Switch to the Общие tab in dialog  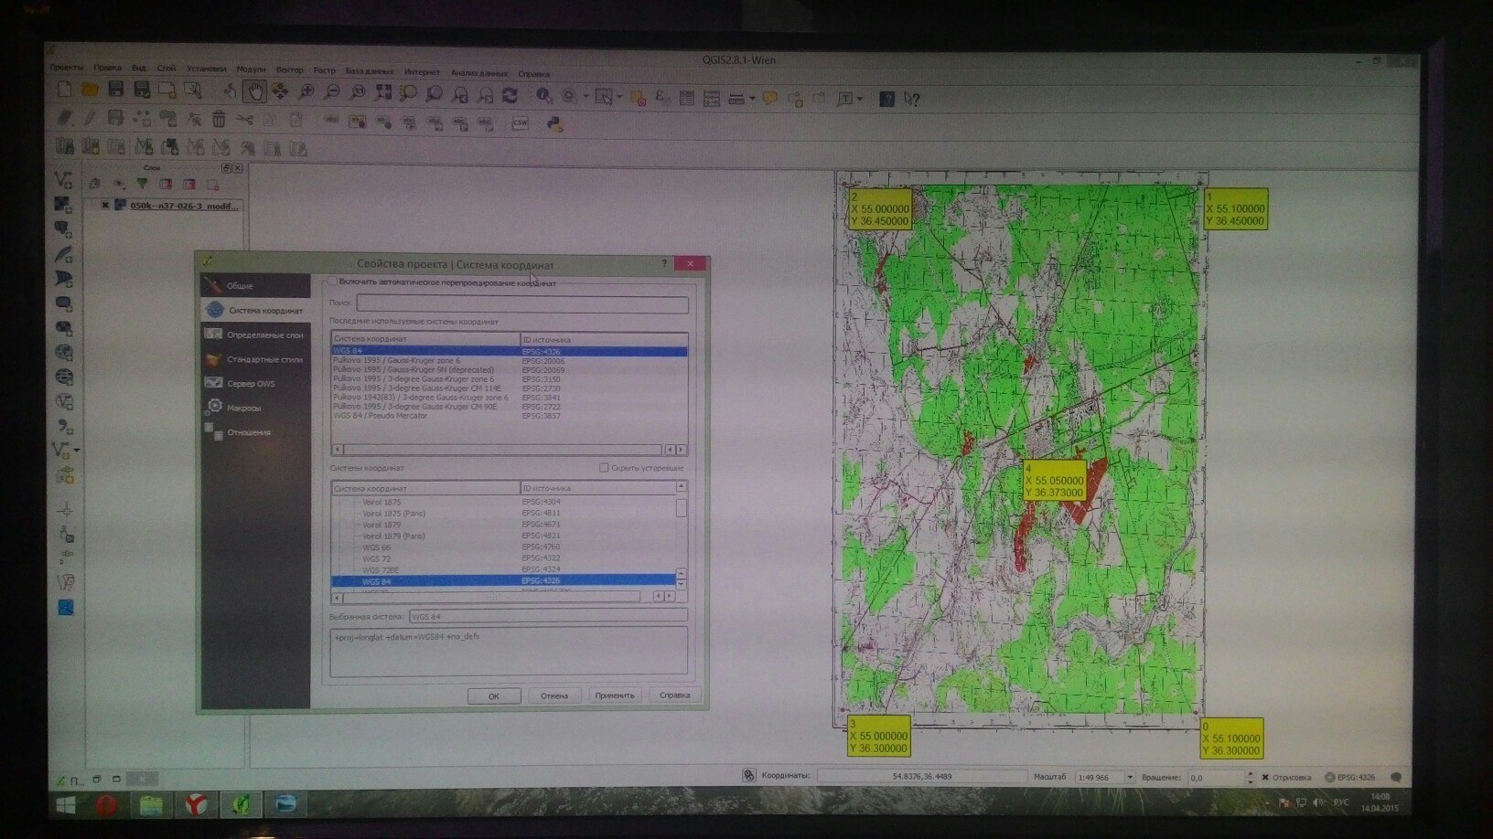coord(256,285)
